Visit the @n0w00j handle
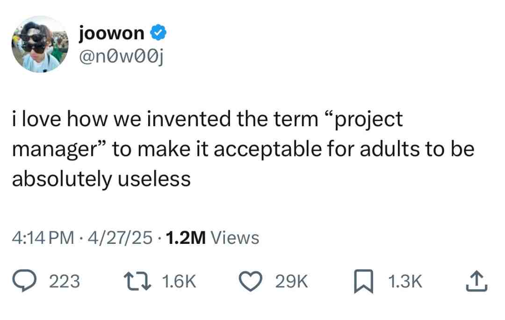The height and width of the screenshot is (320, 505). pyautogui.click(x=121, y=57)
